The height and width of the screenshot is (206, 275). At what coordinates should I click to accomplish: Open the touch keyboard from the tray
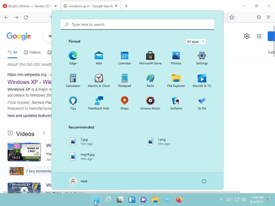point(229,200)
